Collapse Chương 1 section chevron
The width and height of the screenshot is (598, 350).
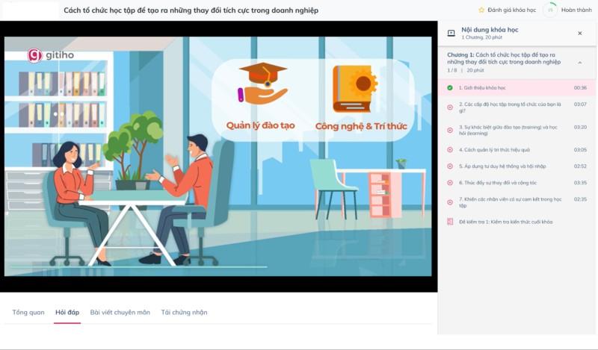tap(580, 63)
